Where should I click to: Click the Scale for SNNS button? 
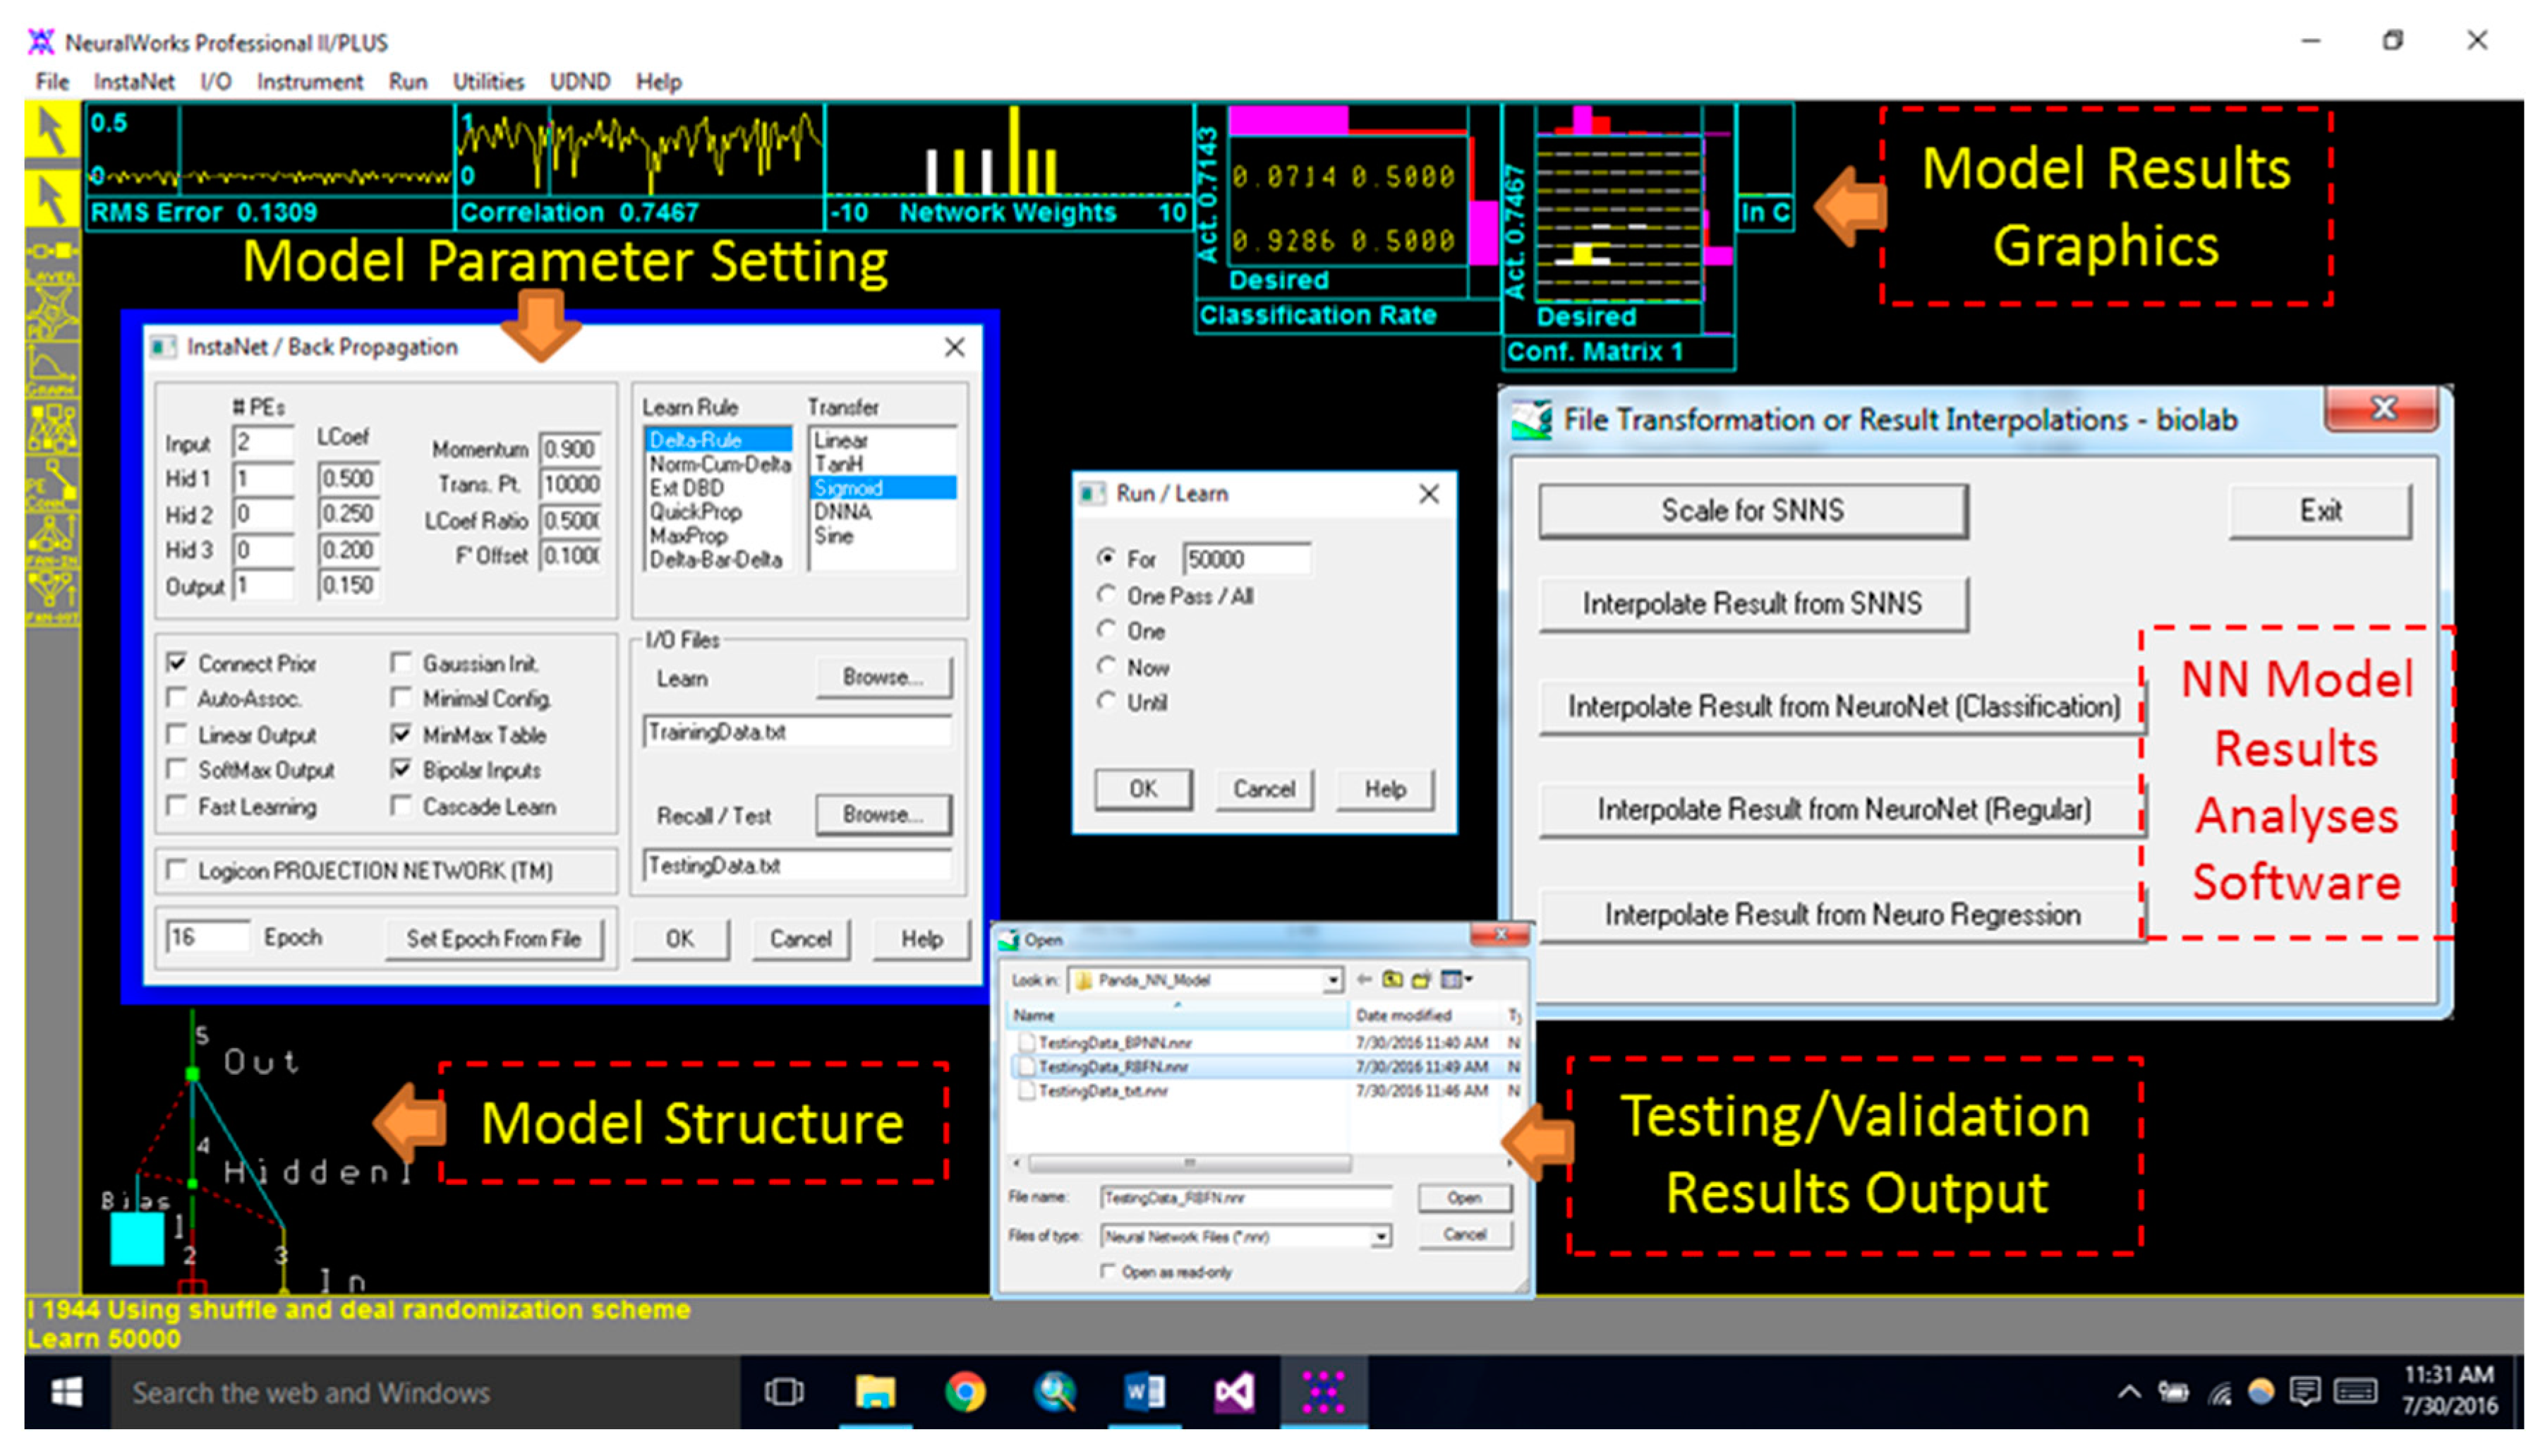(1753, 511)
